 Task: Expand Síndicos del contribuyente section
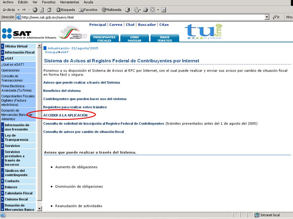(18, 173)
